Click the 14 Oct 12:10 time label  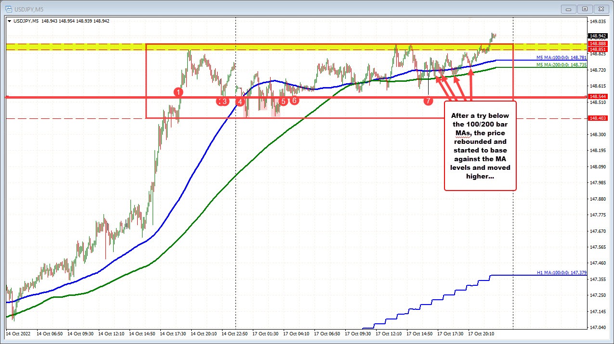(111, 333)
